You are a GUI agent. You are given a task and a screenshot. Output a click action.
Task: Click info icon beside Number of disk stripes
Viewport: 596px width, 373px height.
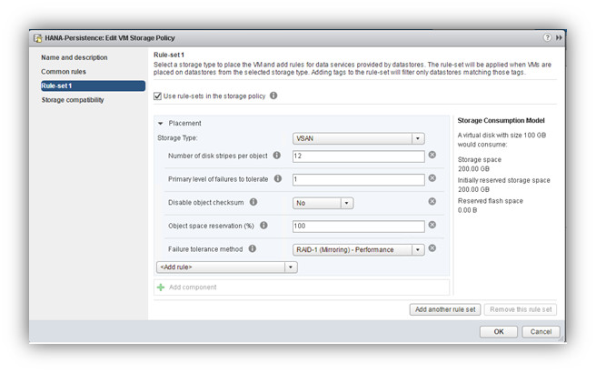[x=277, y=156]
